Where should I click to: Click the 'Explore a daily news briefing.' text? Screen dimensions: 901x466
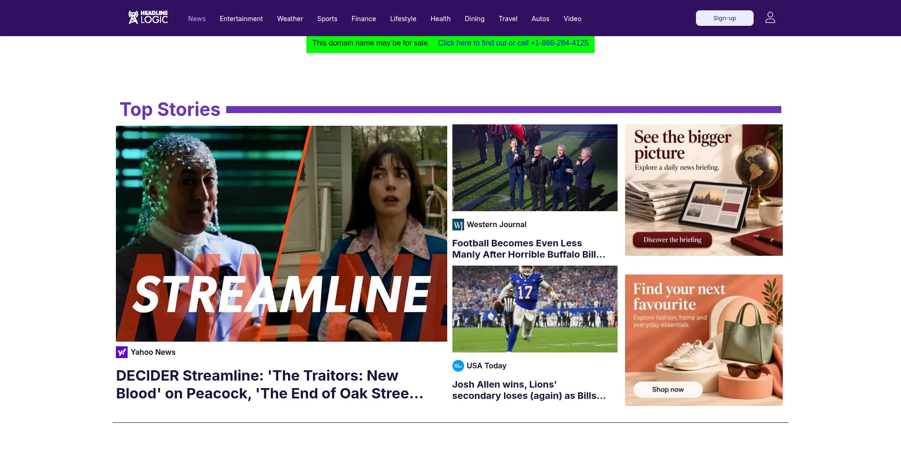[677, 168]
